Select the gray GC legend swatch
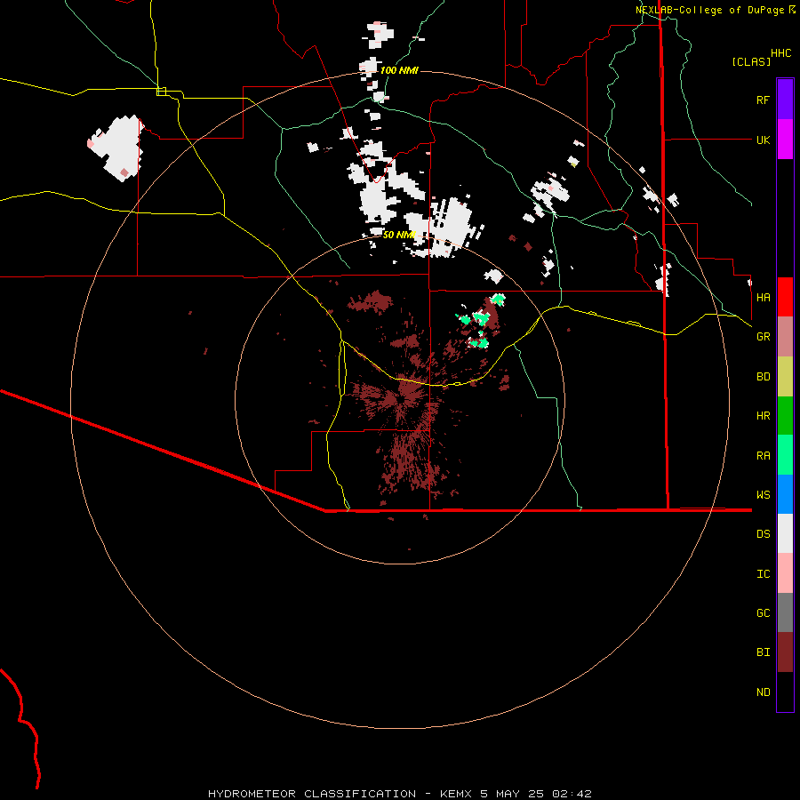 point(785,612)
